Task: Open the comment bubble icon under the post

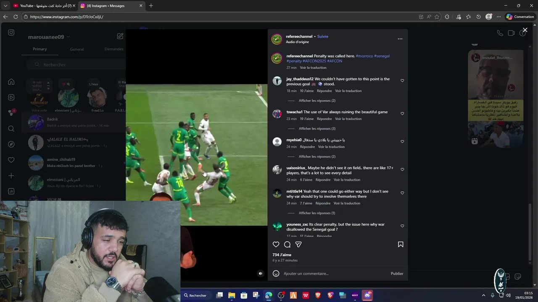Action: tap(287, 245)
